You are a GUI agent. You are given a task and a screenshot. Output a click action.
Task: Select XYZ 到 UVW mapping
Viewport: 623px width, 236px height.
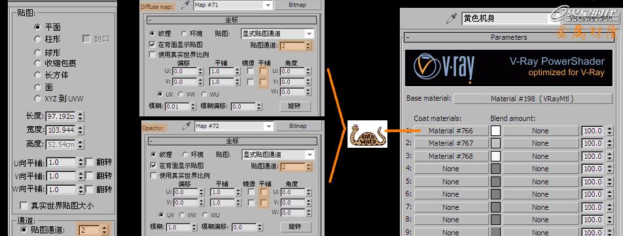click(x=38, y=98)
